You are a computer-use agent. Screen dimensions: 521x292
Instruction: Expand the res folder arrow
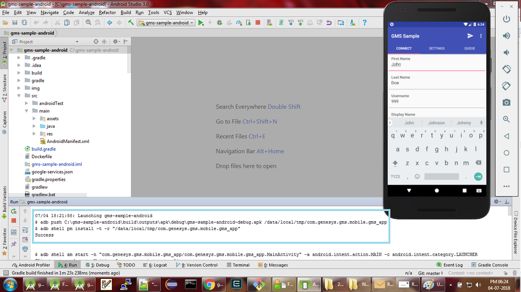pos(34,134)
